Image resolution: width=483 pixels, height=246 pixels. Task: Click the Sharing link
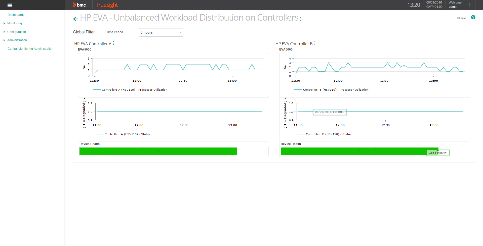[x=462, y=18]
